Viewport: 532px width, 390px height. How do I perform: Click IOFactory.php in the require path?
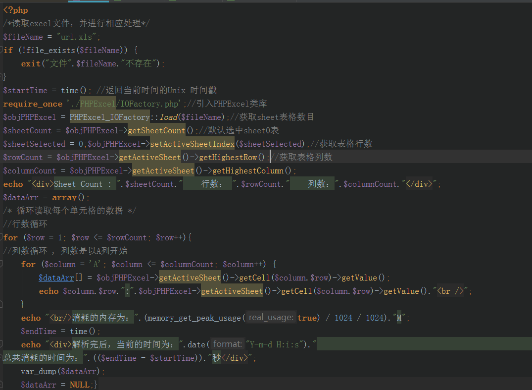(x=149, y=104)
